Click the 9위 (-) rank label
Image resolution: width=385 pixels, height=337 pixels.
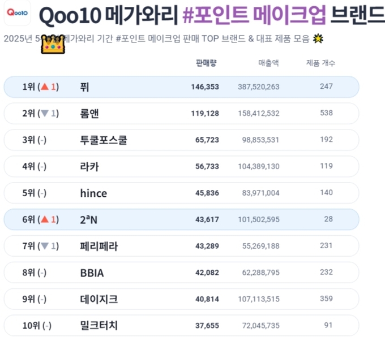(35, 299)
